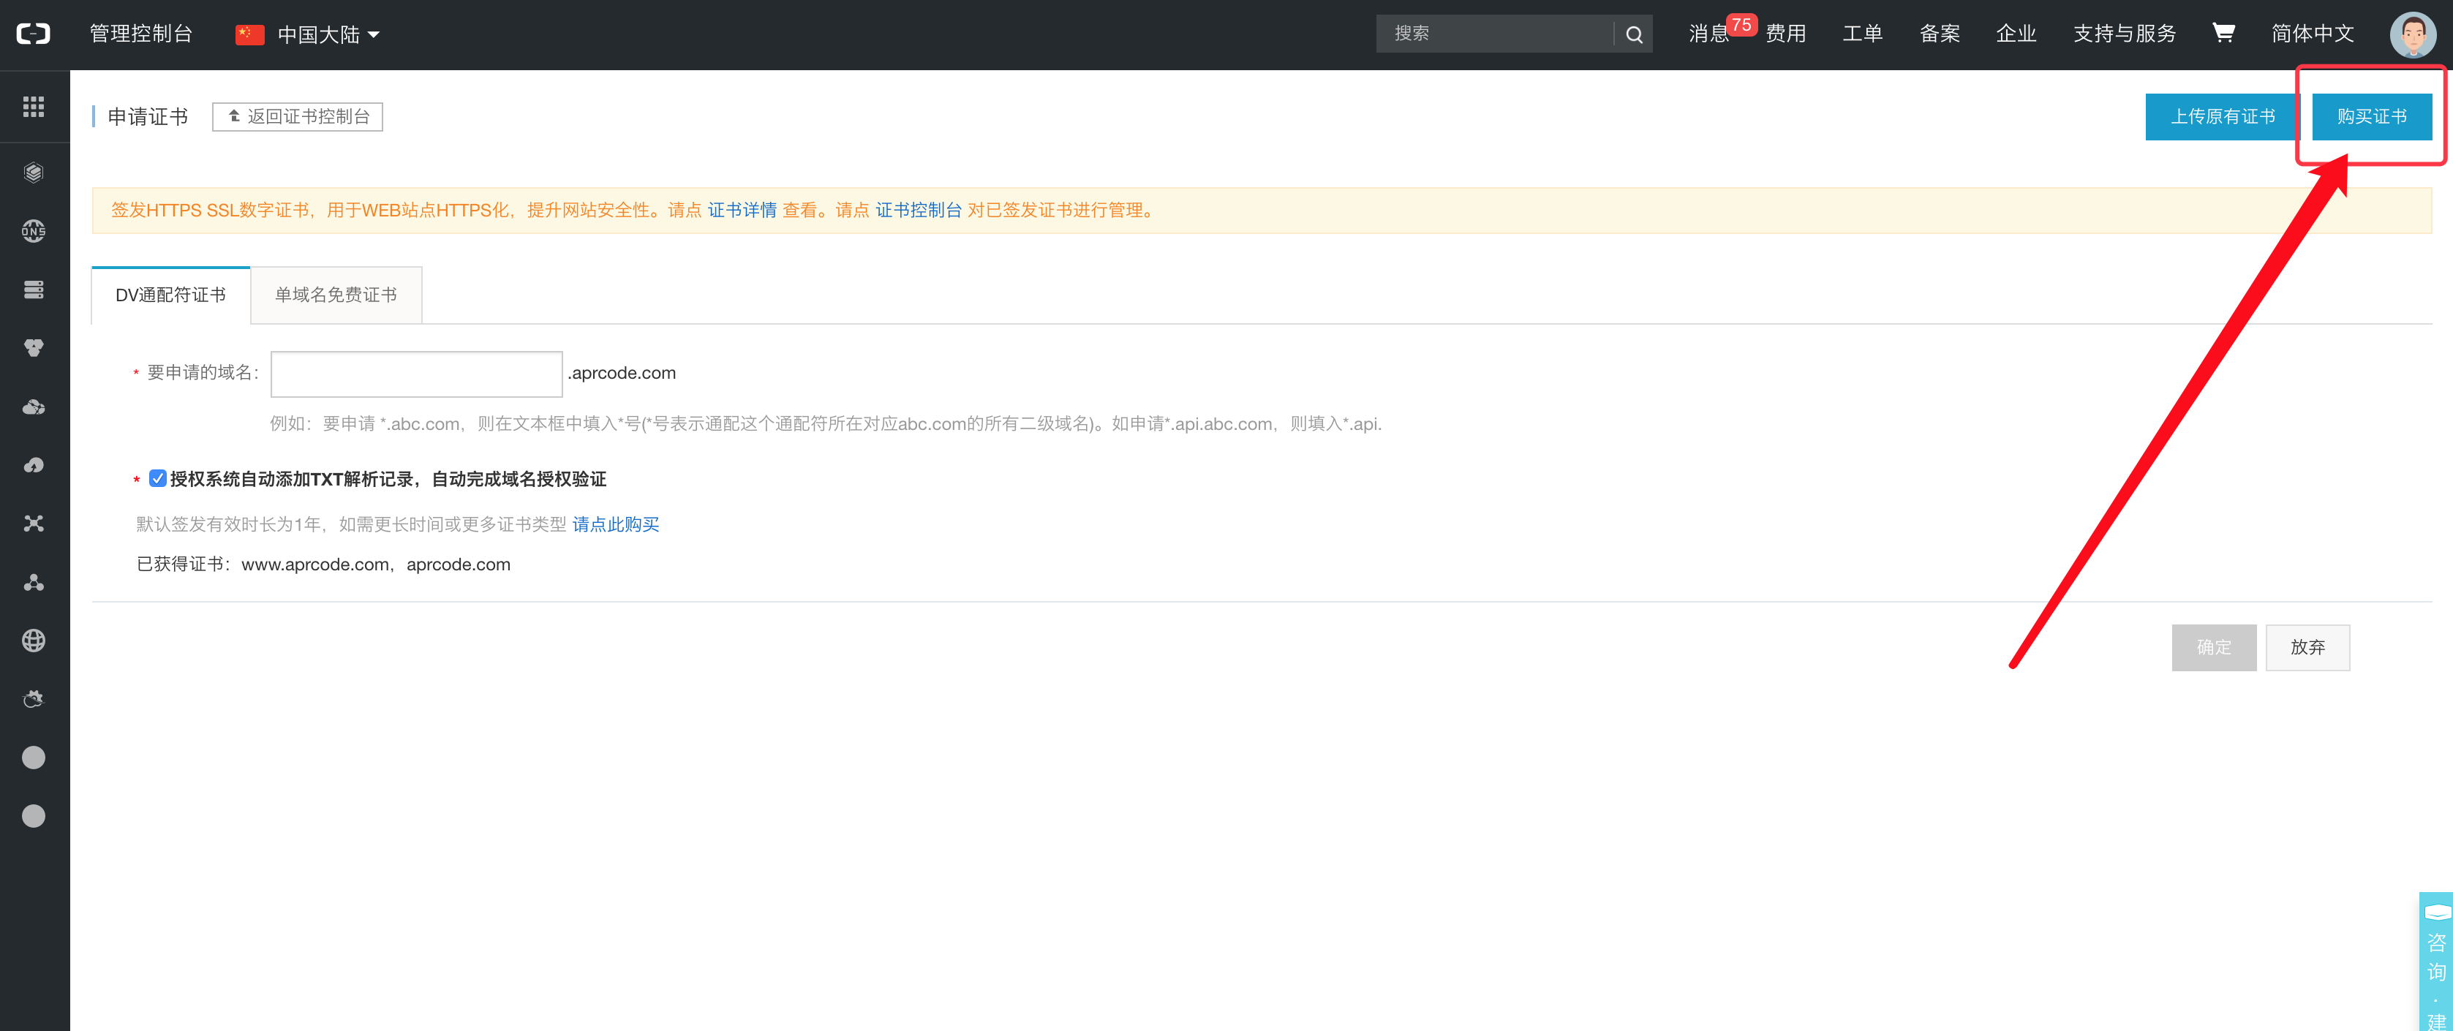This screenshot has width=2453, height=1031.
Task: Click the Alibaba Cloud logo icon
Action: coord(34,34)
